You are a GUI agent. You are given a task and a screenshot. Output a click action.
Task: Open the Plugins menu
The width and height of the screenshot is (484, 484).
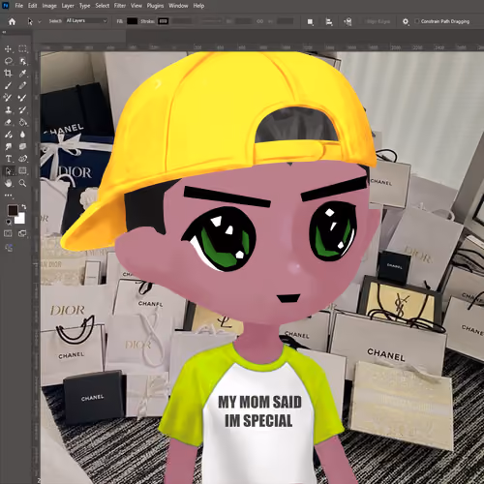(155, 6)
